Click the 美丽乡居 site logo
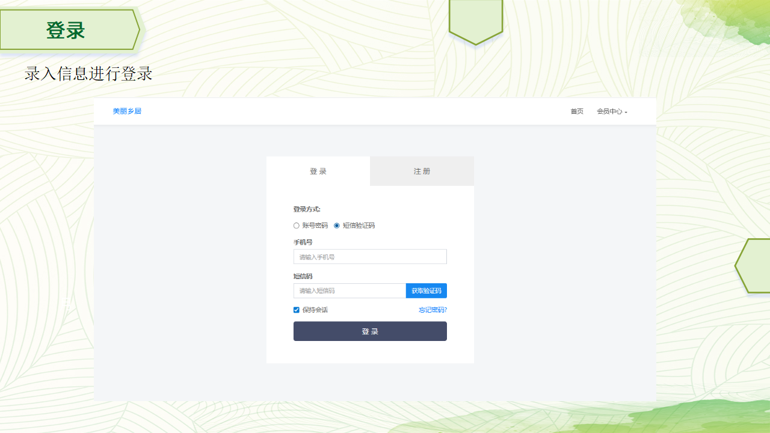 click(x=127, y=111)
